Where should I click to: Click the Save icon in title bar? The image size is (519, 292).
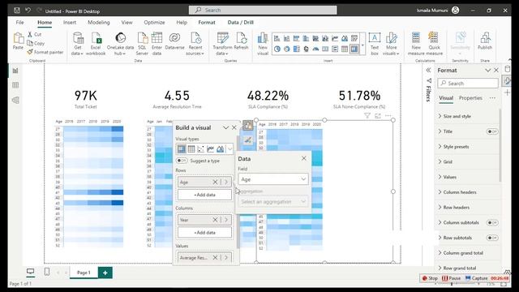point(17,11)
